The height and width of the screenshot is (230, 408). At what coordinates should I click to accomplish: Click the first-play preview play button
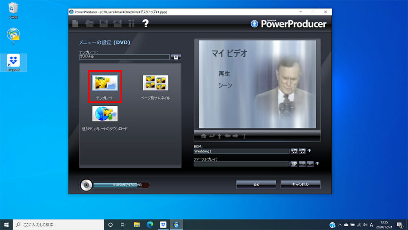point(310,164)
